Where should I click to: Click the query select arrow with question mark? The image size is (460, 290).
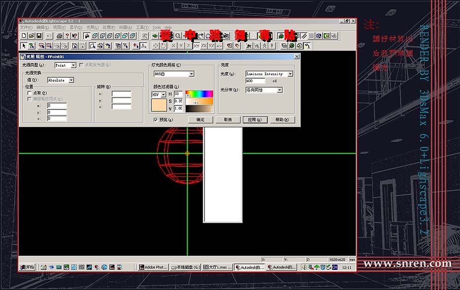(x=32, y=46)
